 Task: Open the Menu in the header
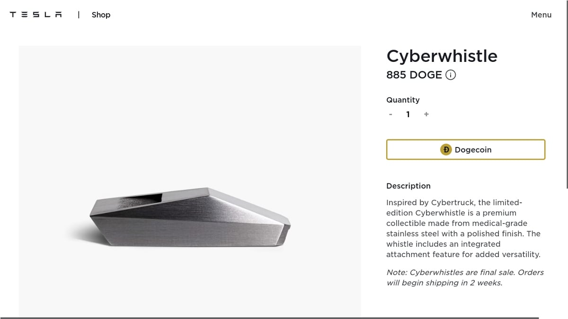(541, 15)
